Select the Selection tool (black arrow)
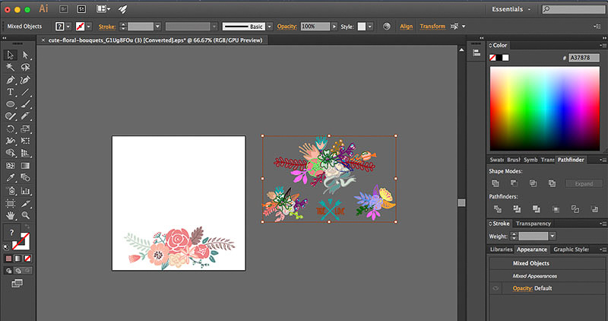Viewport: 608px width, 321px height. coord(10,55)
